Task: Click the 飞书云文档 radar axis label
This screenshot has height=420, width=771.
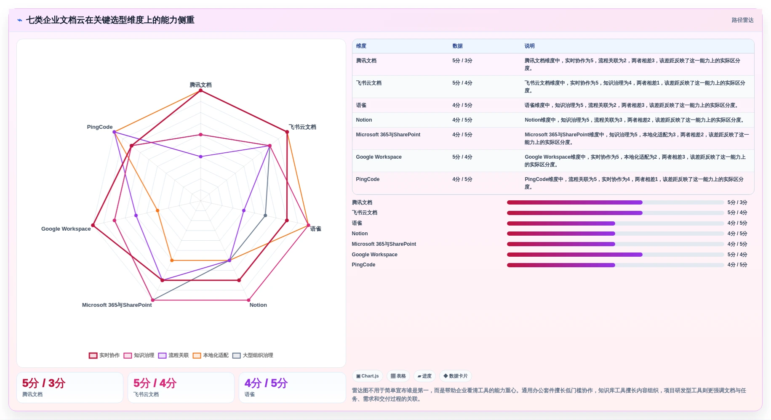Action: pos(302,127)
